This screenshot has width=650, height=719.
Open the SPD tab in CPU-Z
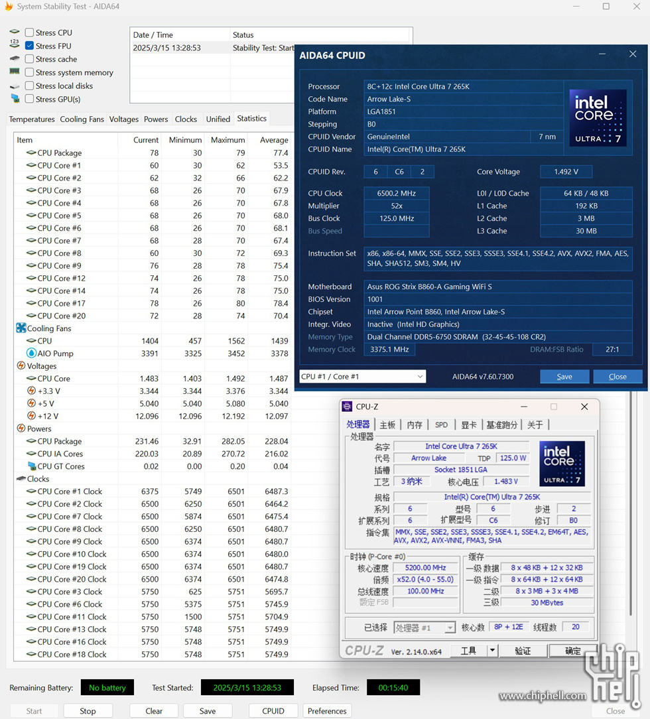442,425
